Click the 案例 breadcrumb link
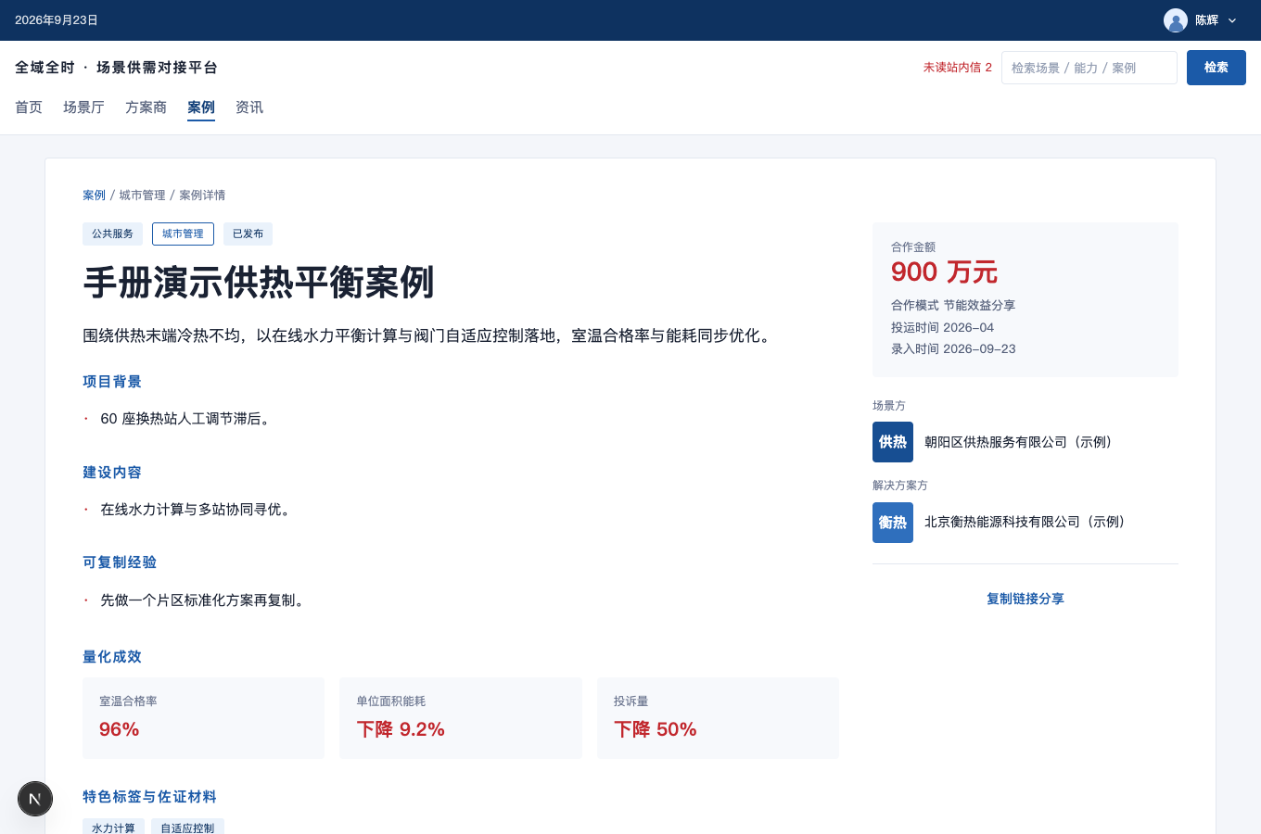Viewport: 1261px width, 834px height. (95, 196)
